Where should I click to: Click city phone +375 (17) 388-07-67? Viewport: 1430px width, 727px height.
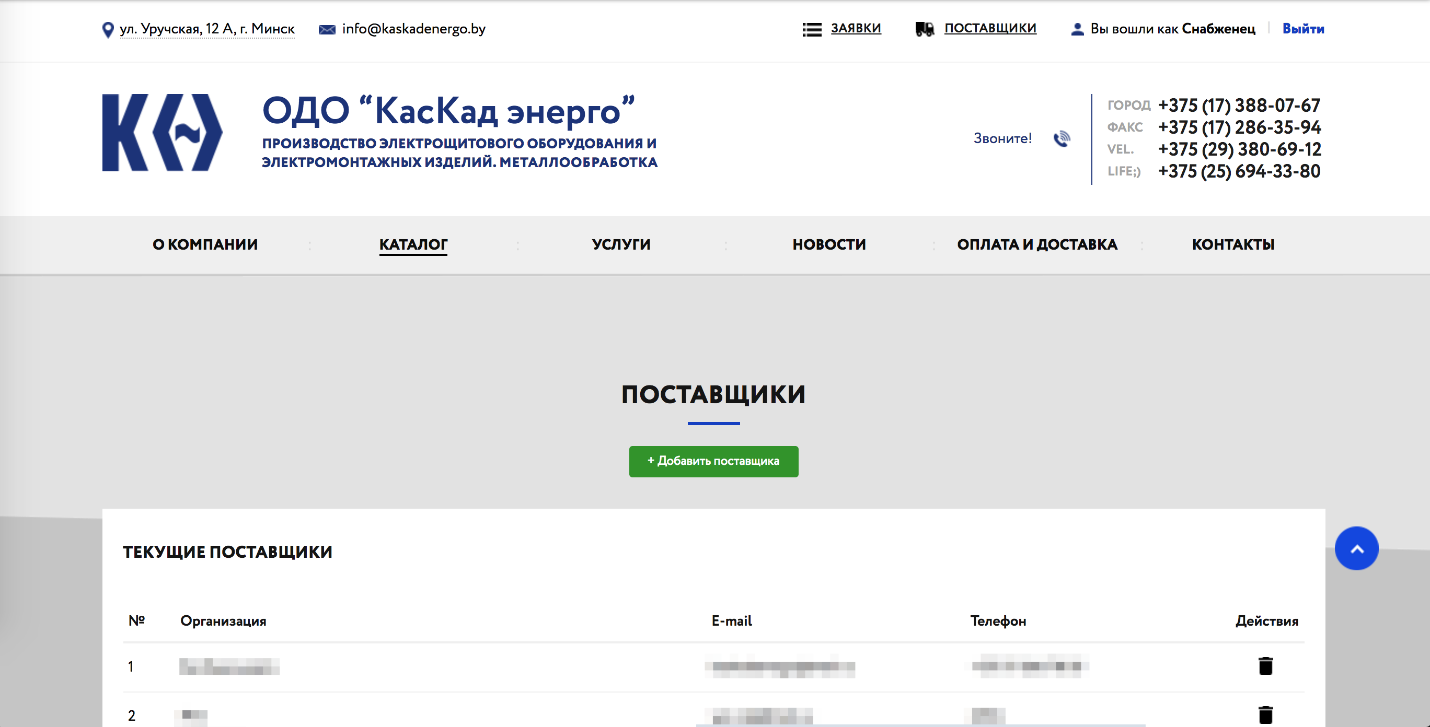click(1239, 105)
